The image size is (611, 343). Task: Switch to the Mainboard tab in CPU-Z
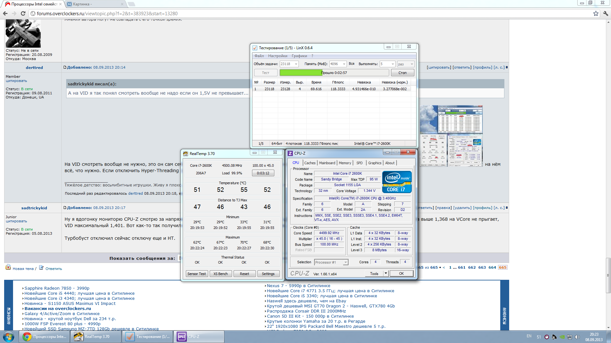(327, 163)
